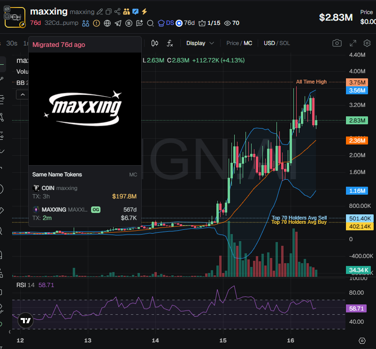This screenshot has height=349, width=376.
Task: Open the time axis settings hexagon icon
Action: coord(362,341)
